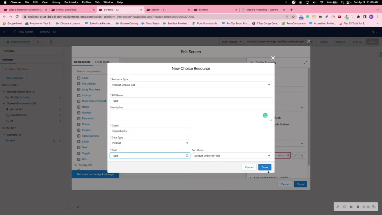The image size is (382, 215).
Task: Click the URL component icon
Action: click(79, 159)
